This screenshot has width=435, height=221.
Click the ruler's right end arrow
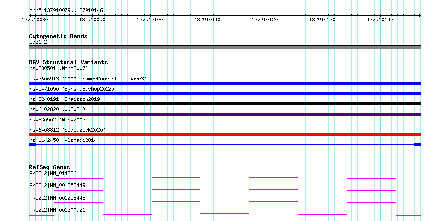pyautogui.click(x=419, y=15)
